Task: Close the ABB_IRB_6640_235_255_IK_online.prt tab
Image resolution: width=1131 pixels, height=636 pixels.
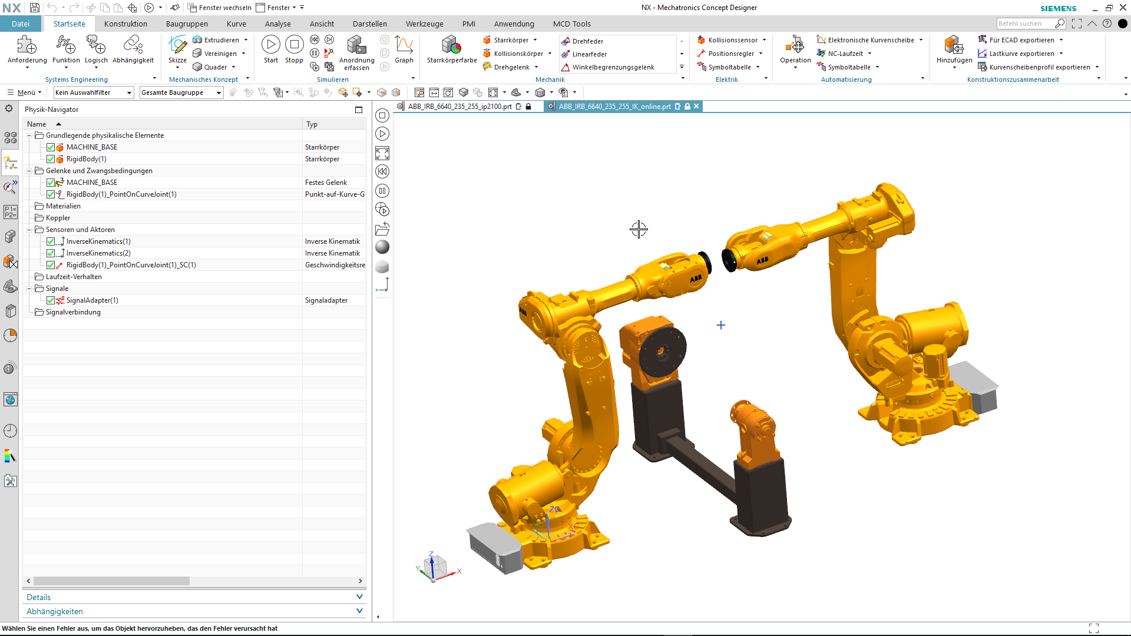Action: coord(696,107)
